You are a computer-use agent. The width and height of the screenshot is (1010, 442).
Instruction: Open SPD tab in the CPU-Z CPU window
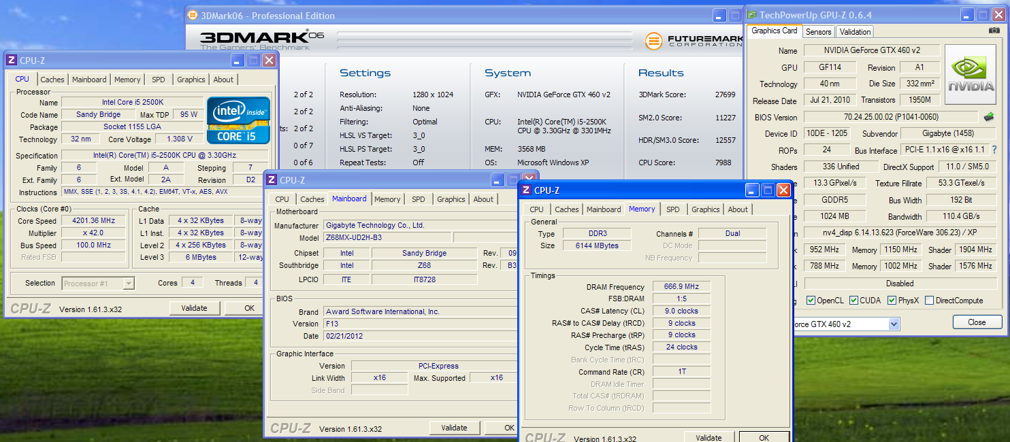[x=159, y=80]
